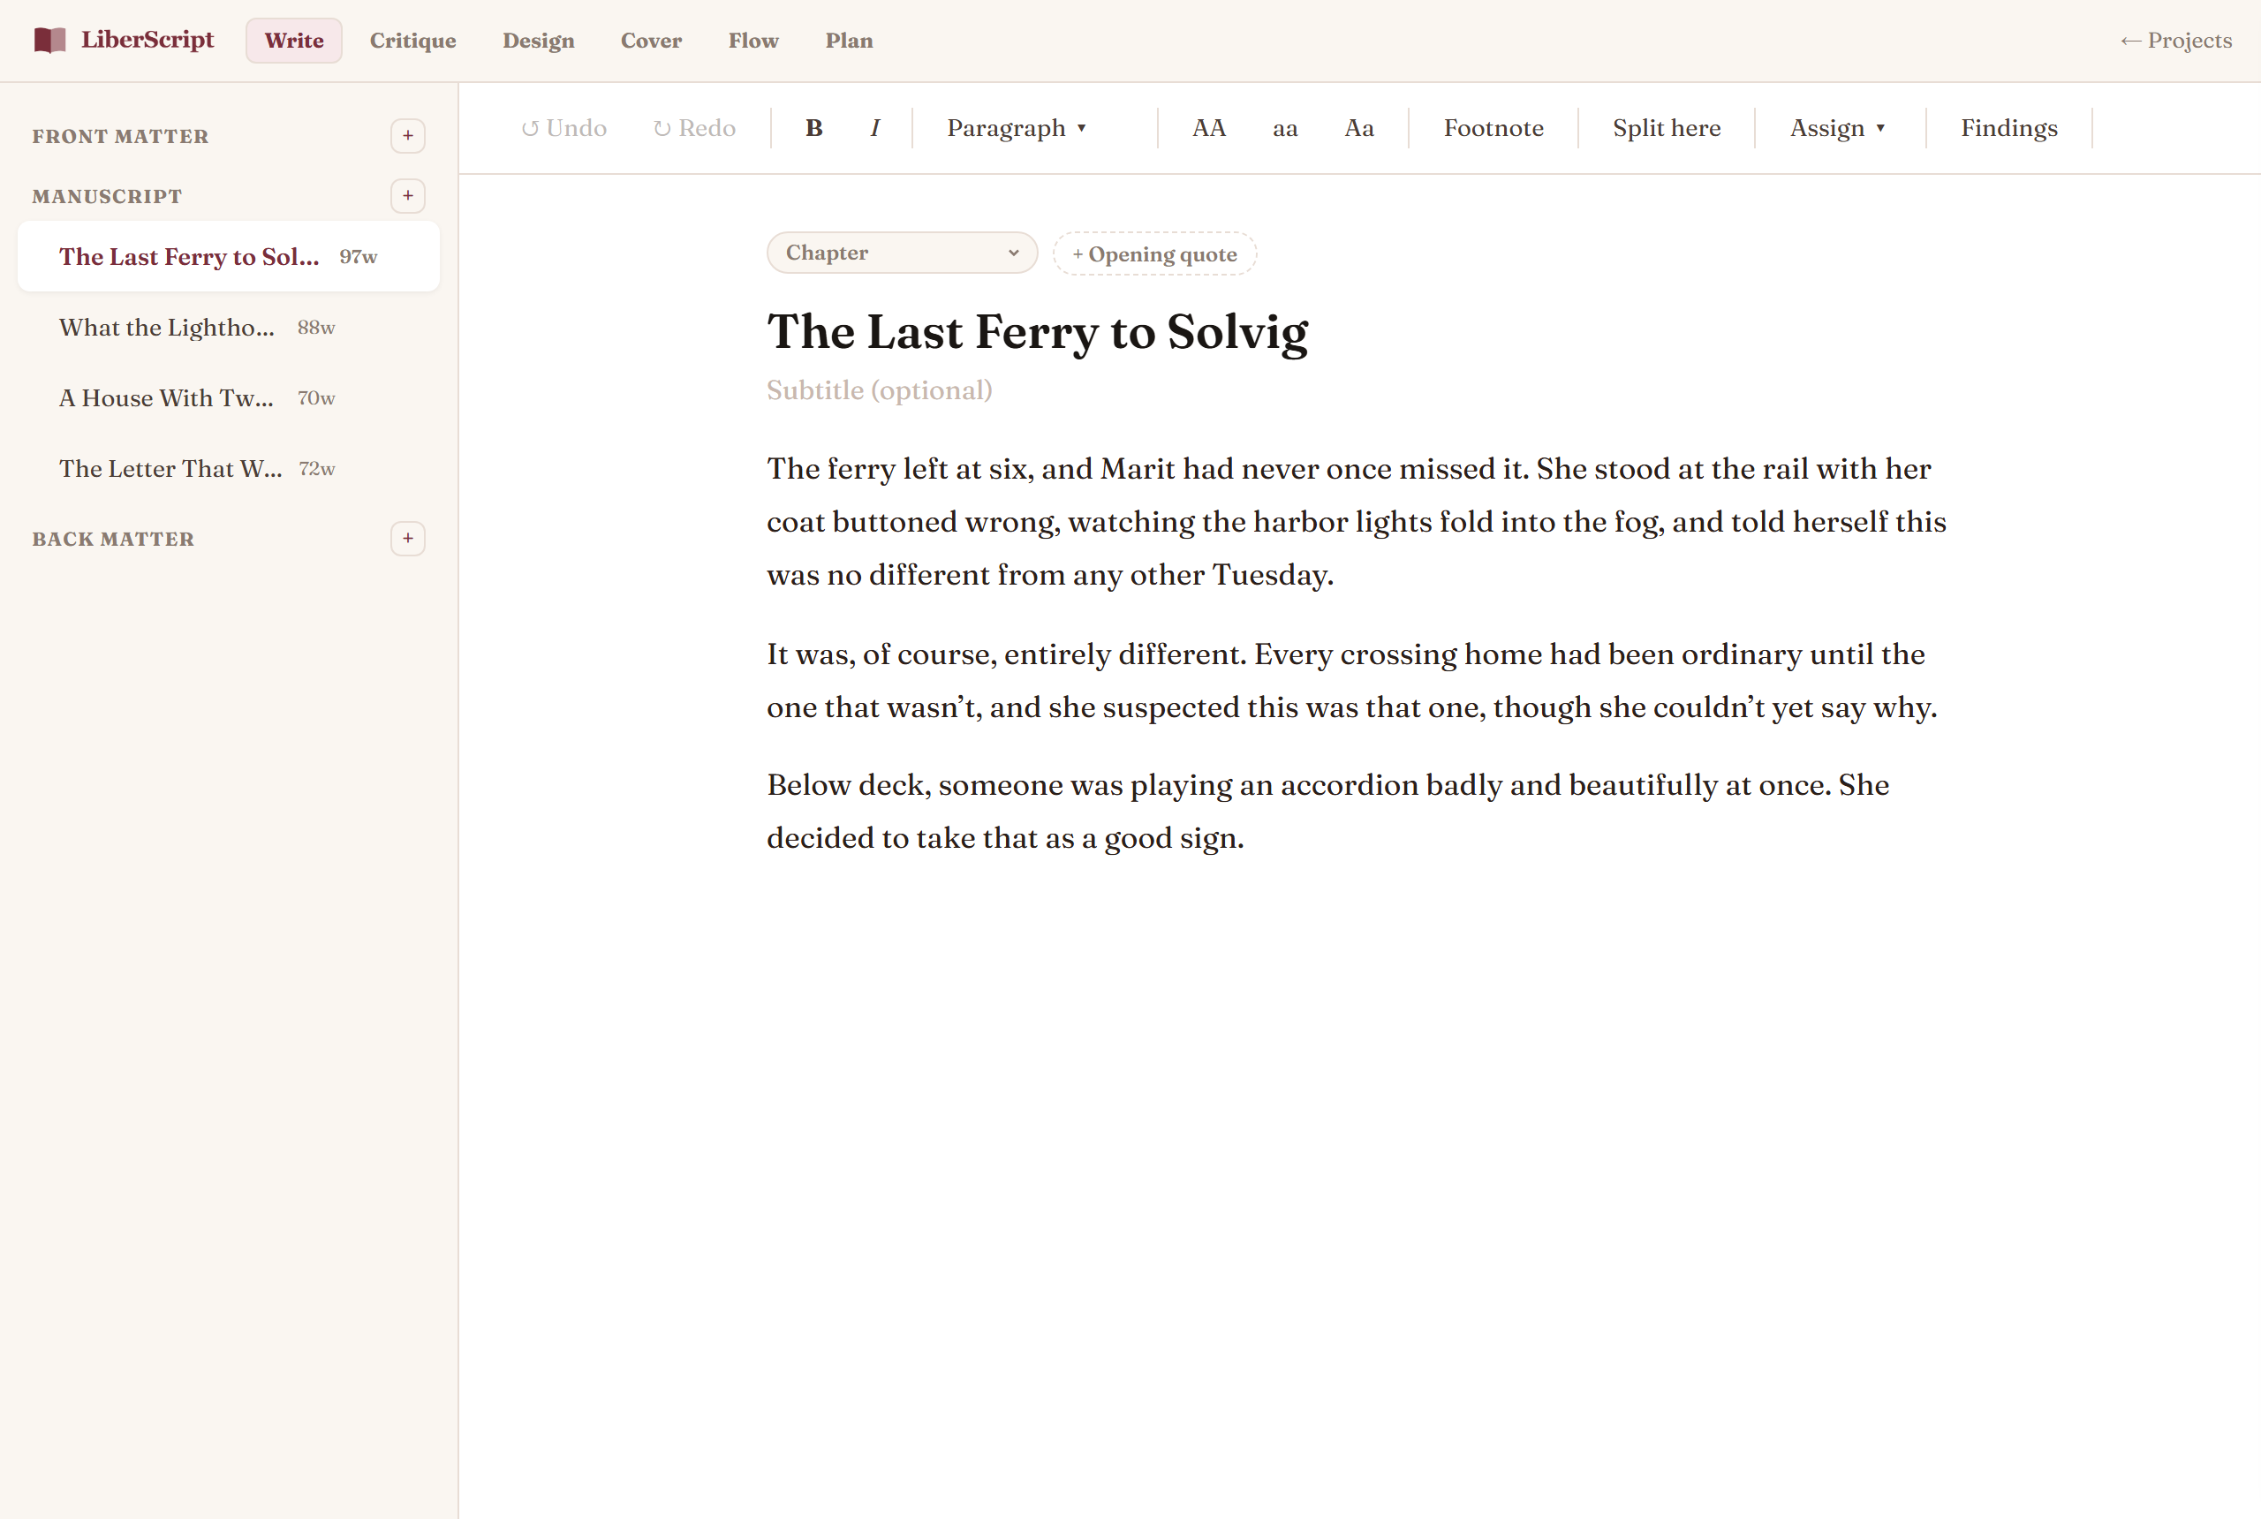
Task: Toggle bold formatting
Action: 813,128
